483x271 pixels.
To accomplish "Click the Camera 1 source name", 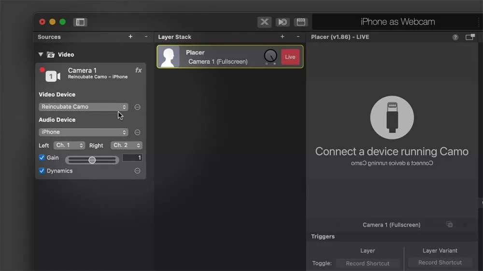I will pos(82,70).
